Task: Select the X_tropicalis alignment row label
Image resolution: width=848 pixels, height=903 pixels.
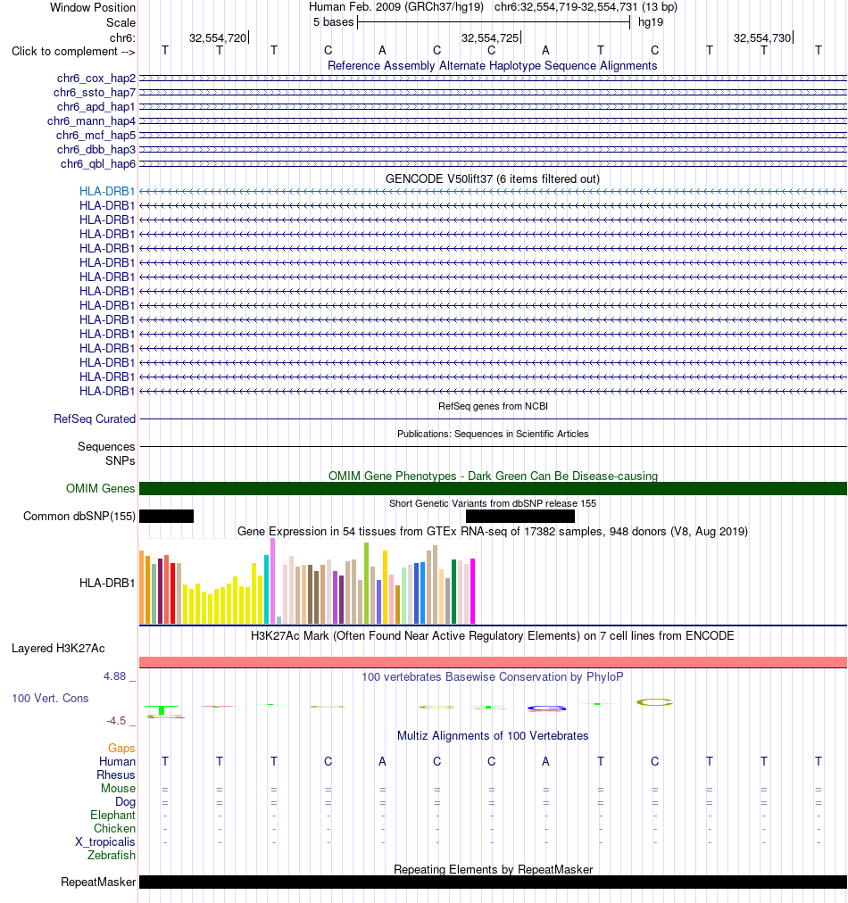Action: [x=104, y=842]
